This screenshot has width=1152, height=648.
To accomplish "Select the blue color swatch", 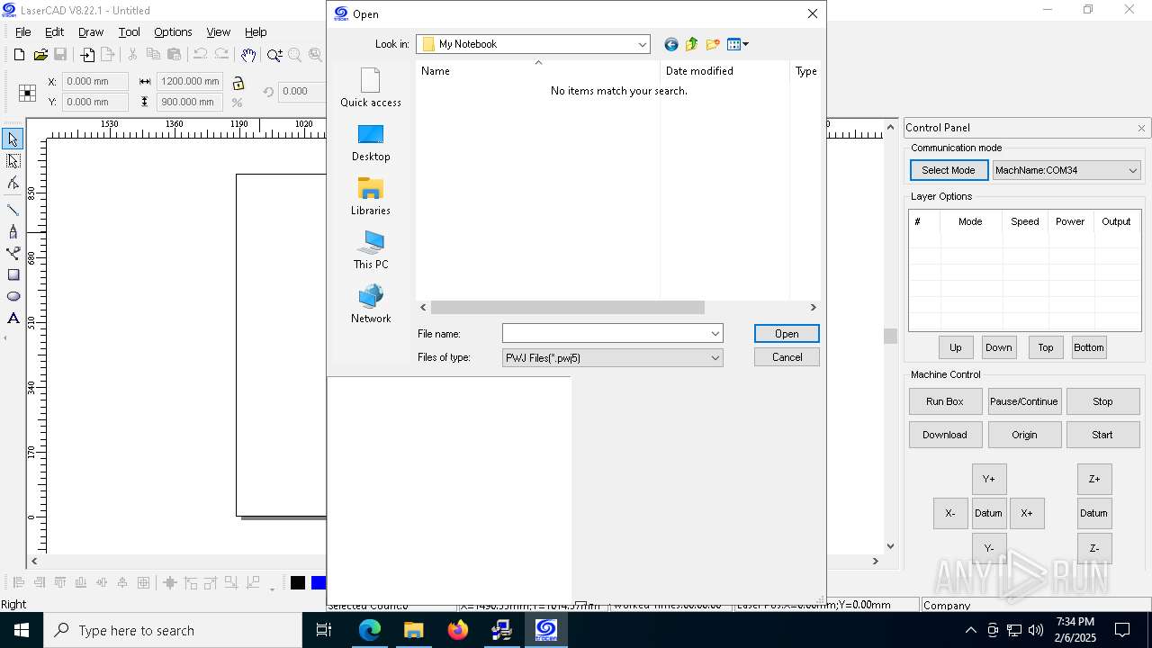I will [318, 583].
